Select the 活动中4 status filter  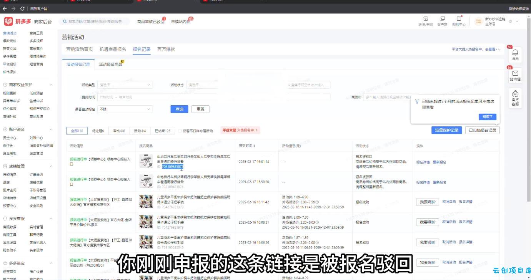click(x=140, y=131)
